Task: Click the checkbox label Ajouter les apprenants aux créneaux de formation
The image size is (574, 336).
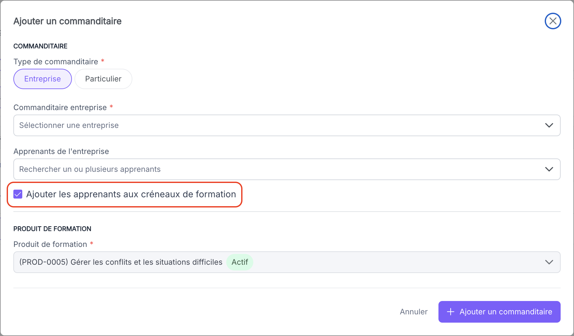Action: [131, 194]
